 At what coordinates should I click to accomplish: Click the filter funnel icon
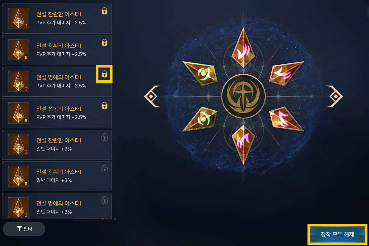point(19,229)
